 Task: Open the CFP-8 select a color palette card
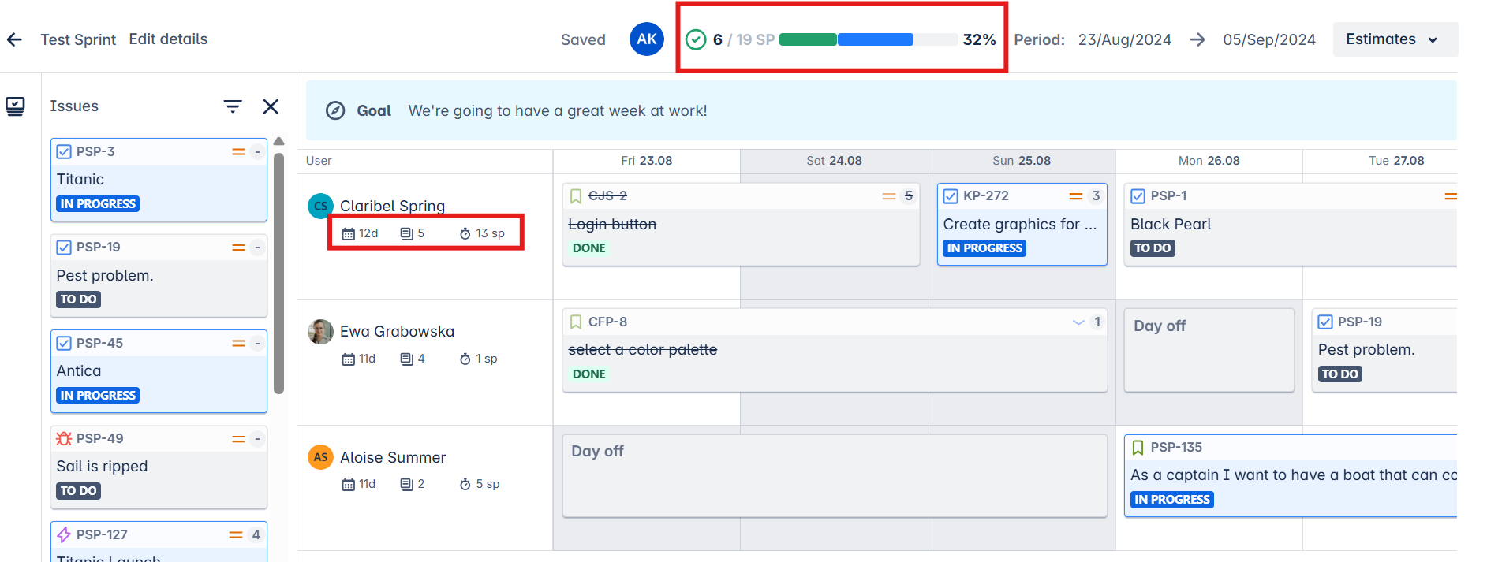click(x=835, y=350)
